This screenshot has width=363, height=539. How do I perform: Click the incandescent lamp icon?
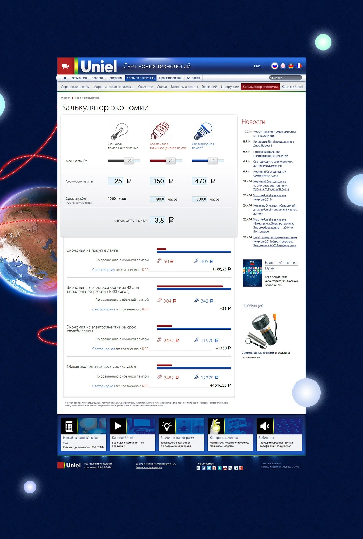pyautogui.click(x=120, y=131)
